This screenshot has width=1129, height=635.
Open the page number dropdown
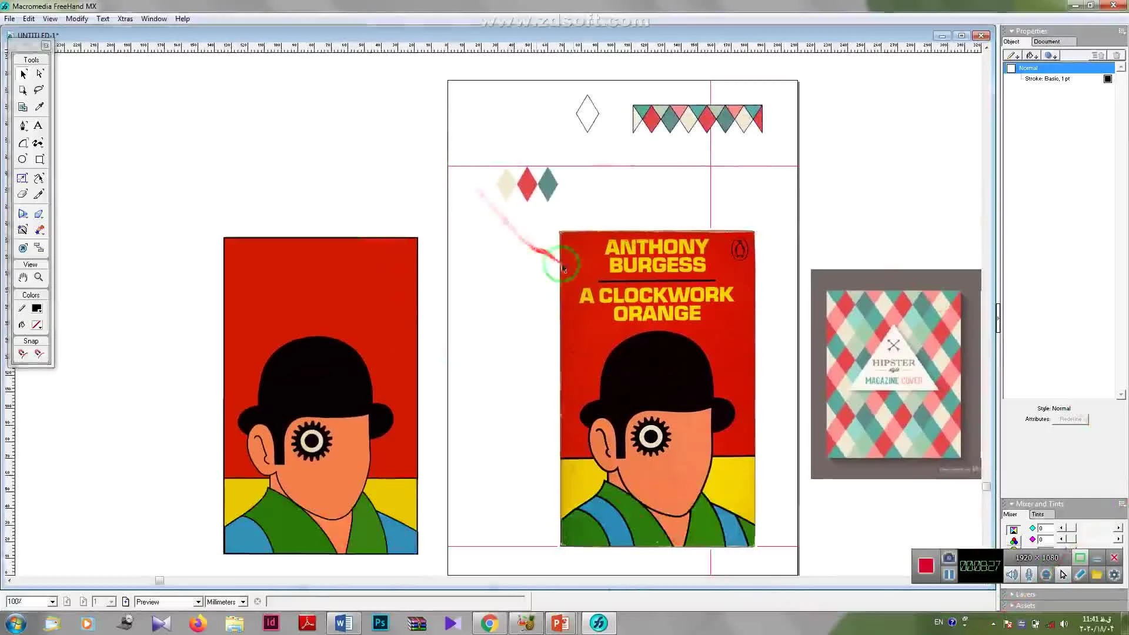click(111, 602)
